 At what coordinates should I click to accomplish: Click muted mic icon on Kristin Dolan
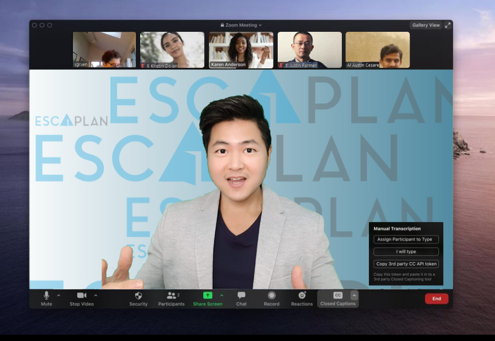click(143, 65)
